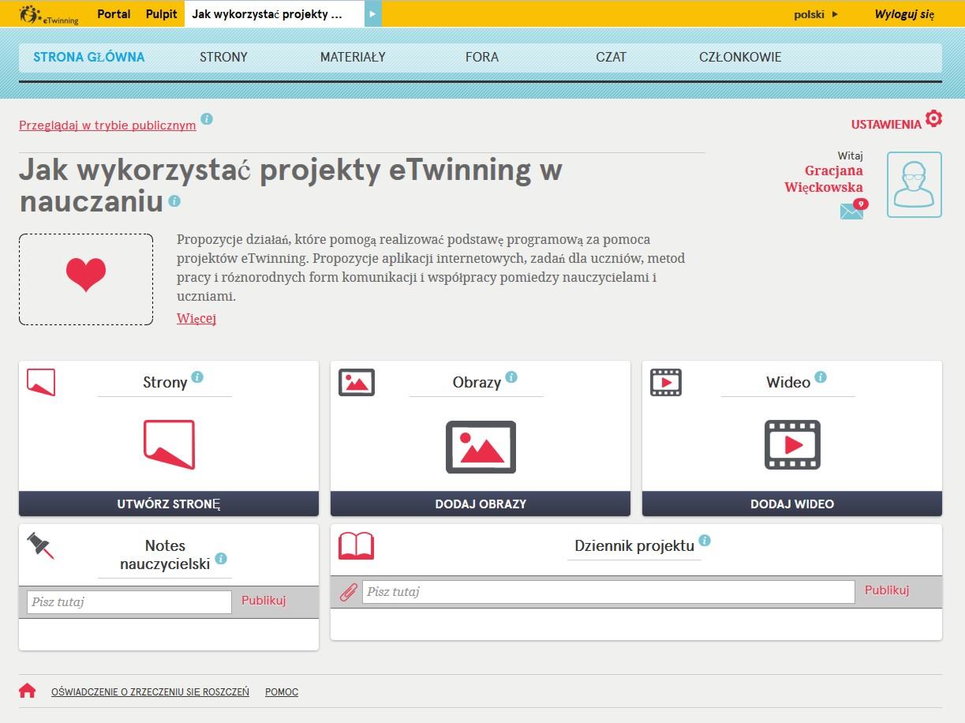Open the Materiały navigation tab
The height and width of the screenshot is (723, 965).
353,57
